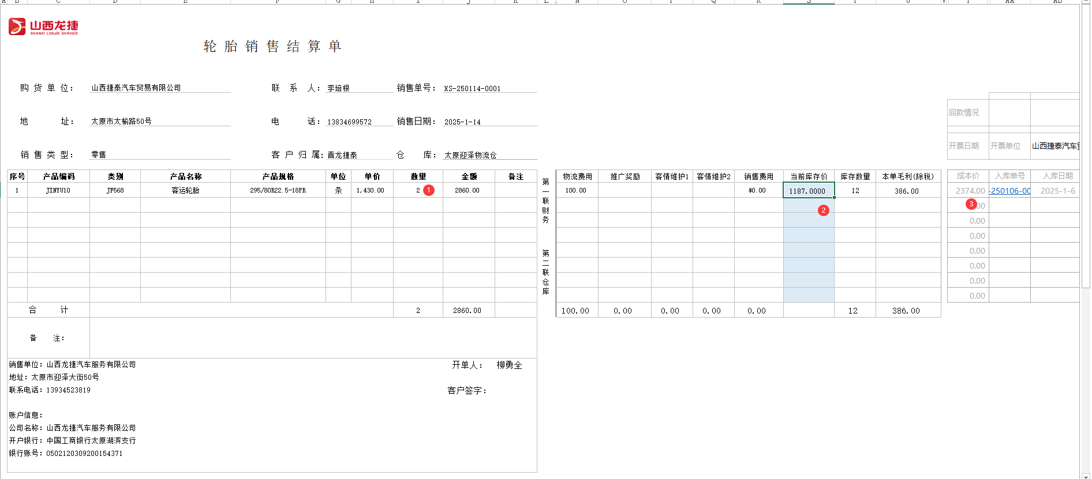Image resolution: width=1092 pixels, height=479 pixels.
Task: Click the Shanxi Longjie company logo
Action: [x=43, y=27]
